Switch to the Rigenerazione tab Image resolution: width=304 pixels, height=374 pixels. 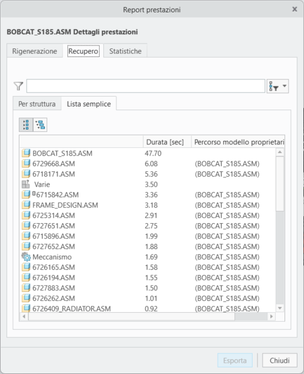click(35, 51)
